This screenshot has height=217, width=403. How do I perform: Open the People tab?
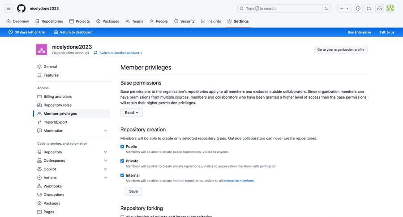159,22
